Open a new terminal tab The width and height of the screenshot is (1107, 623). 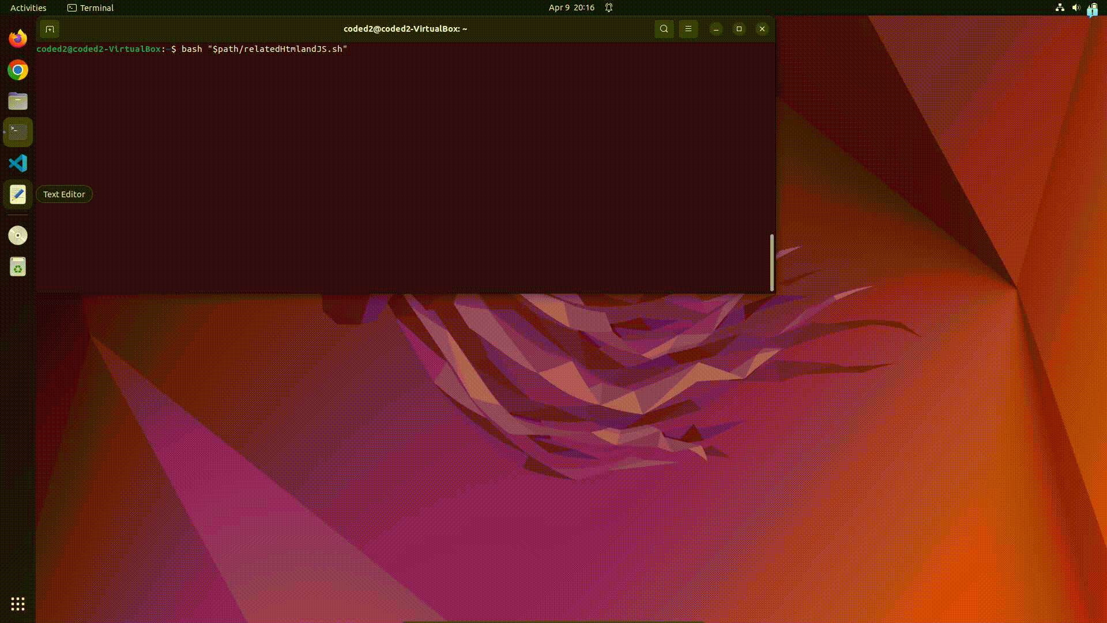click(50, 29)
